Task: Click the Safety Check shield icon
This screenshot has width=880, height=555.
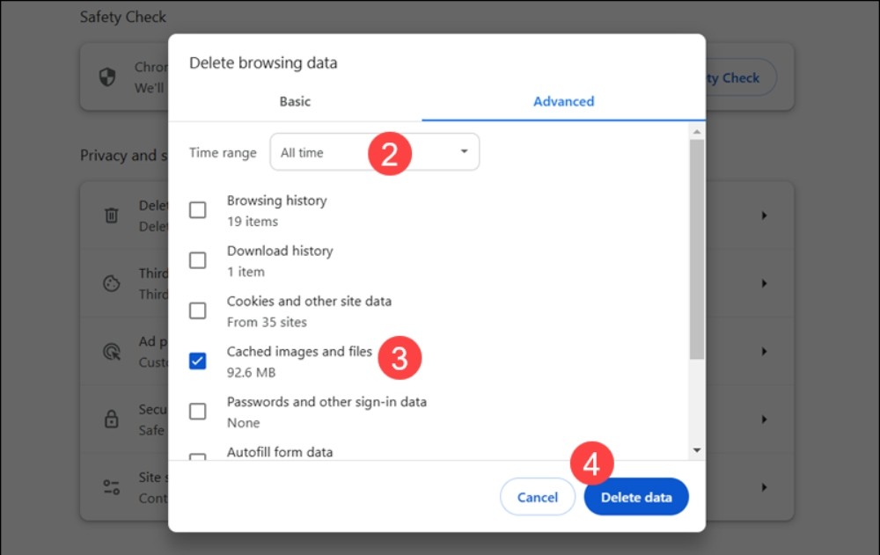Action: pos(107,77)
